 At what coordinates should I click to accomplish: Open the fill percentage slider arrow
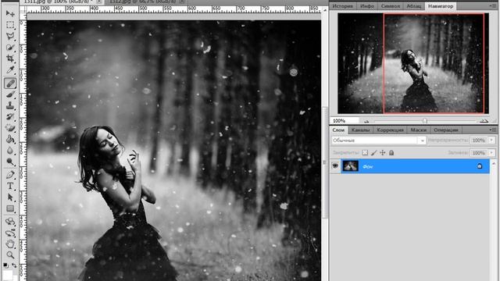(491, 153)
